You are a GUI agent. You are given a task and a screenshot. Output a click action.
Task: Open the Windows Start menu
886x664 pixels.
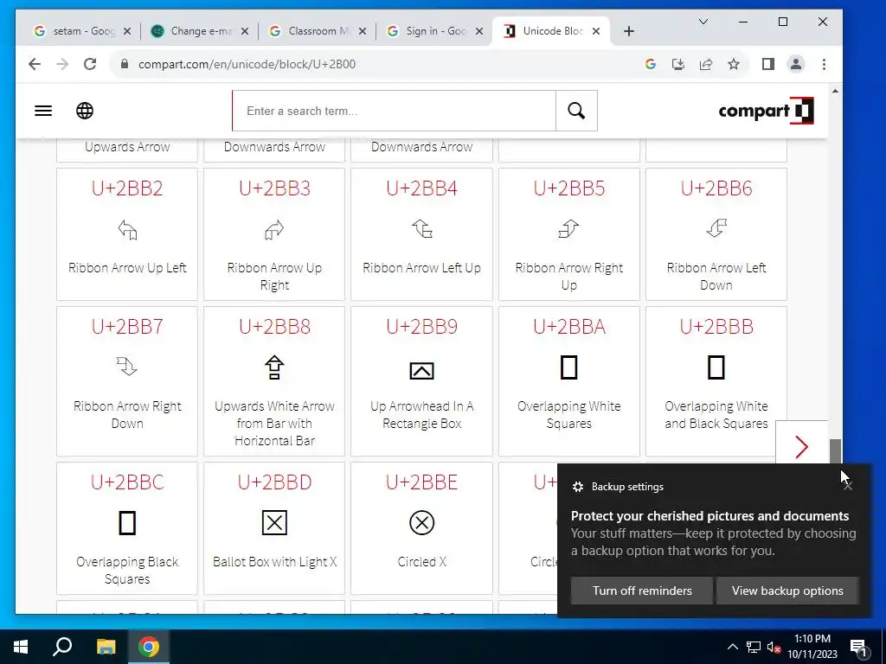tap(21, 647)
